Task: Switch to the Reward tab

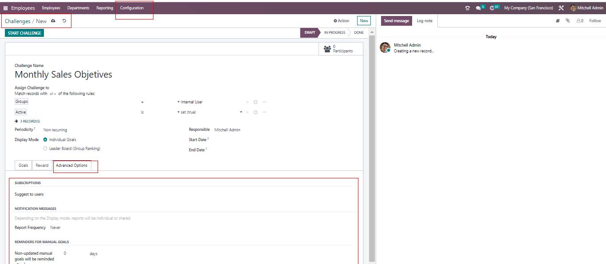Action: click(x=42, y=165)
